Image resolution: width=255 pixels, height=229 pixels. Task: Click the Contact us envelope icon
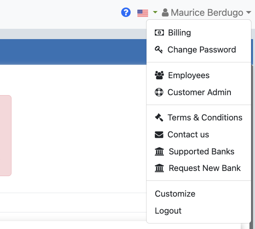159,135
